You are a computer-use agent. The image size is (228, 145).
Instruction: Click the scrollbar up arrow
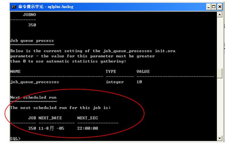point(220,14)
